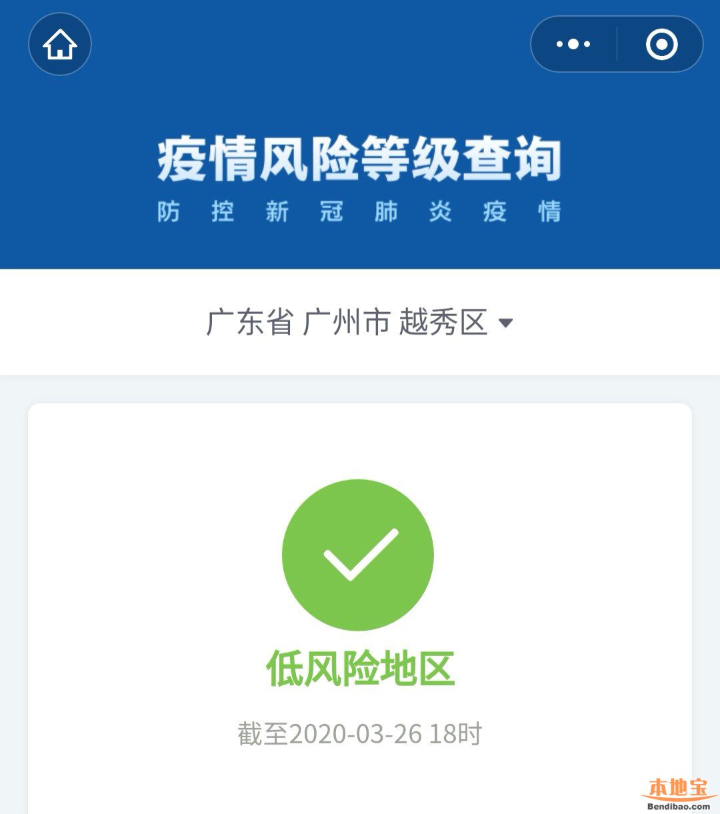The image size is (720, 814).
Task: Open the three-dot more options menu
Action: pos(573,44)
